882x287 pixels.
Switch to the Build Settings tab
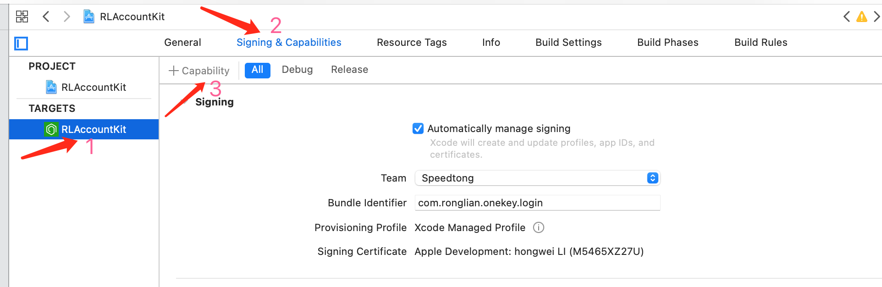coord(568,43)
